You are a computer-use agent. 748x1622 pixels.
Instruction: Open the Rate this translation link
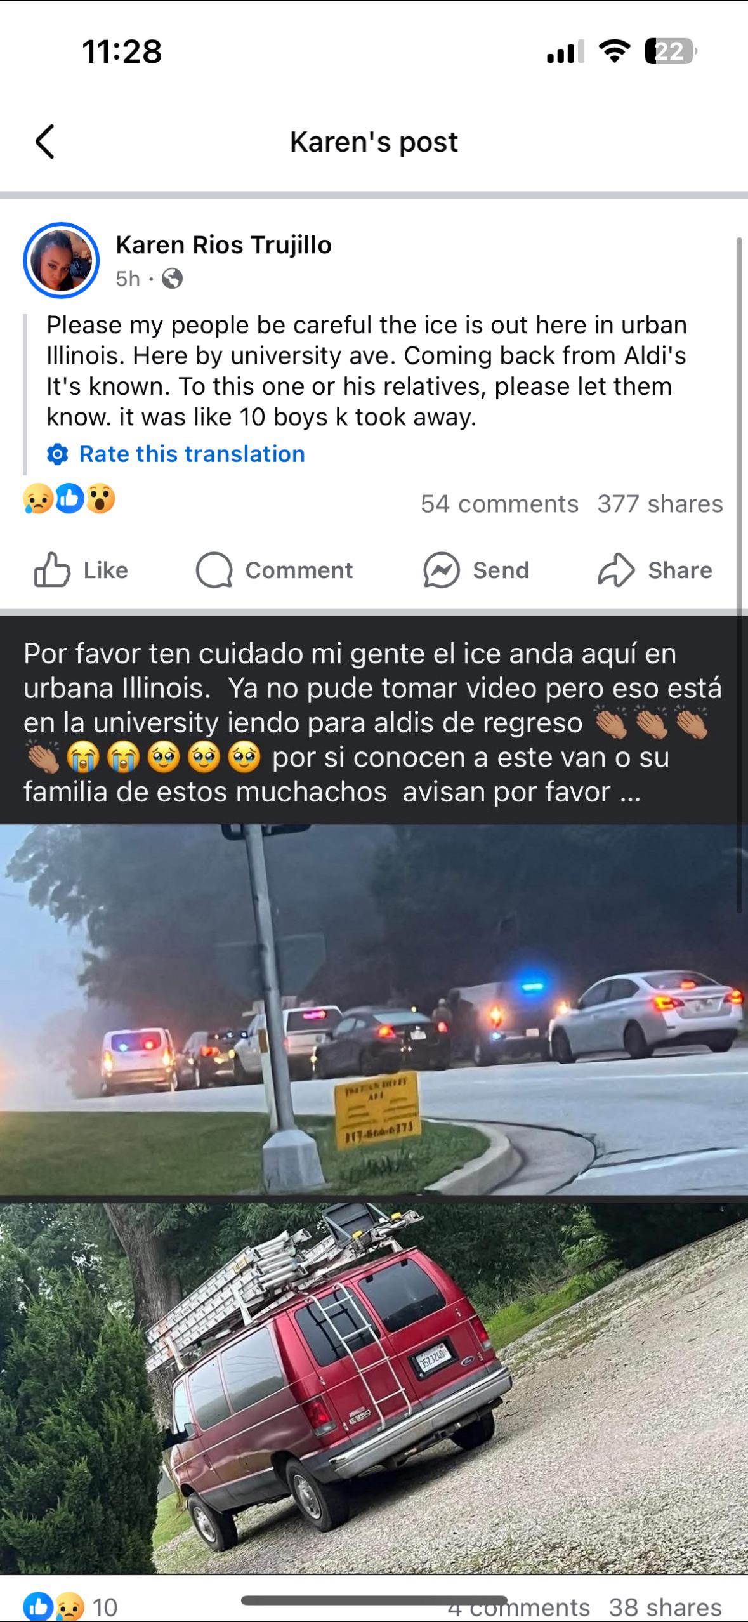click(x=192, y=454)
